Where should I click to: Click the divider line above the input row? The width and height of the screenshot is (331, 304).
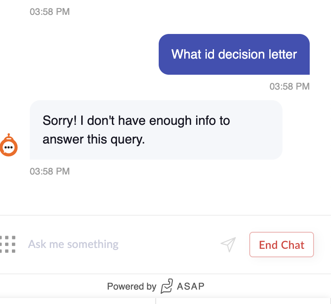(165, 215)
